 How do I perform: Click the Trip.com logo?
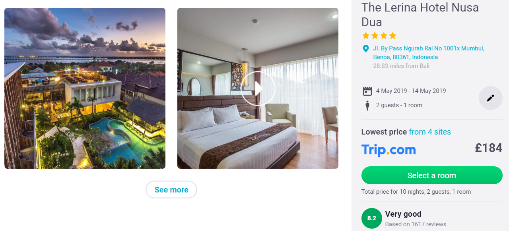pyautogui.click(x=389, y=150)
